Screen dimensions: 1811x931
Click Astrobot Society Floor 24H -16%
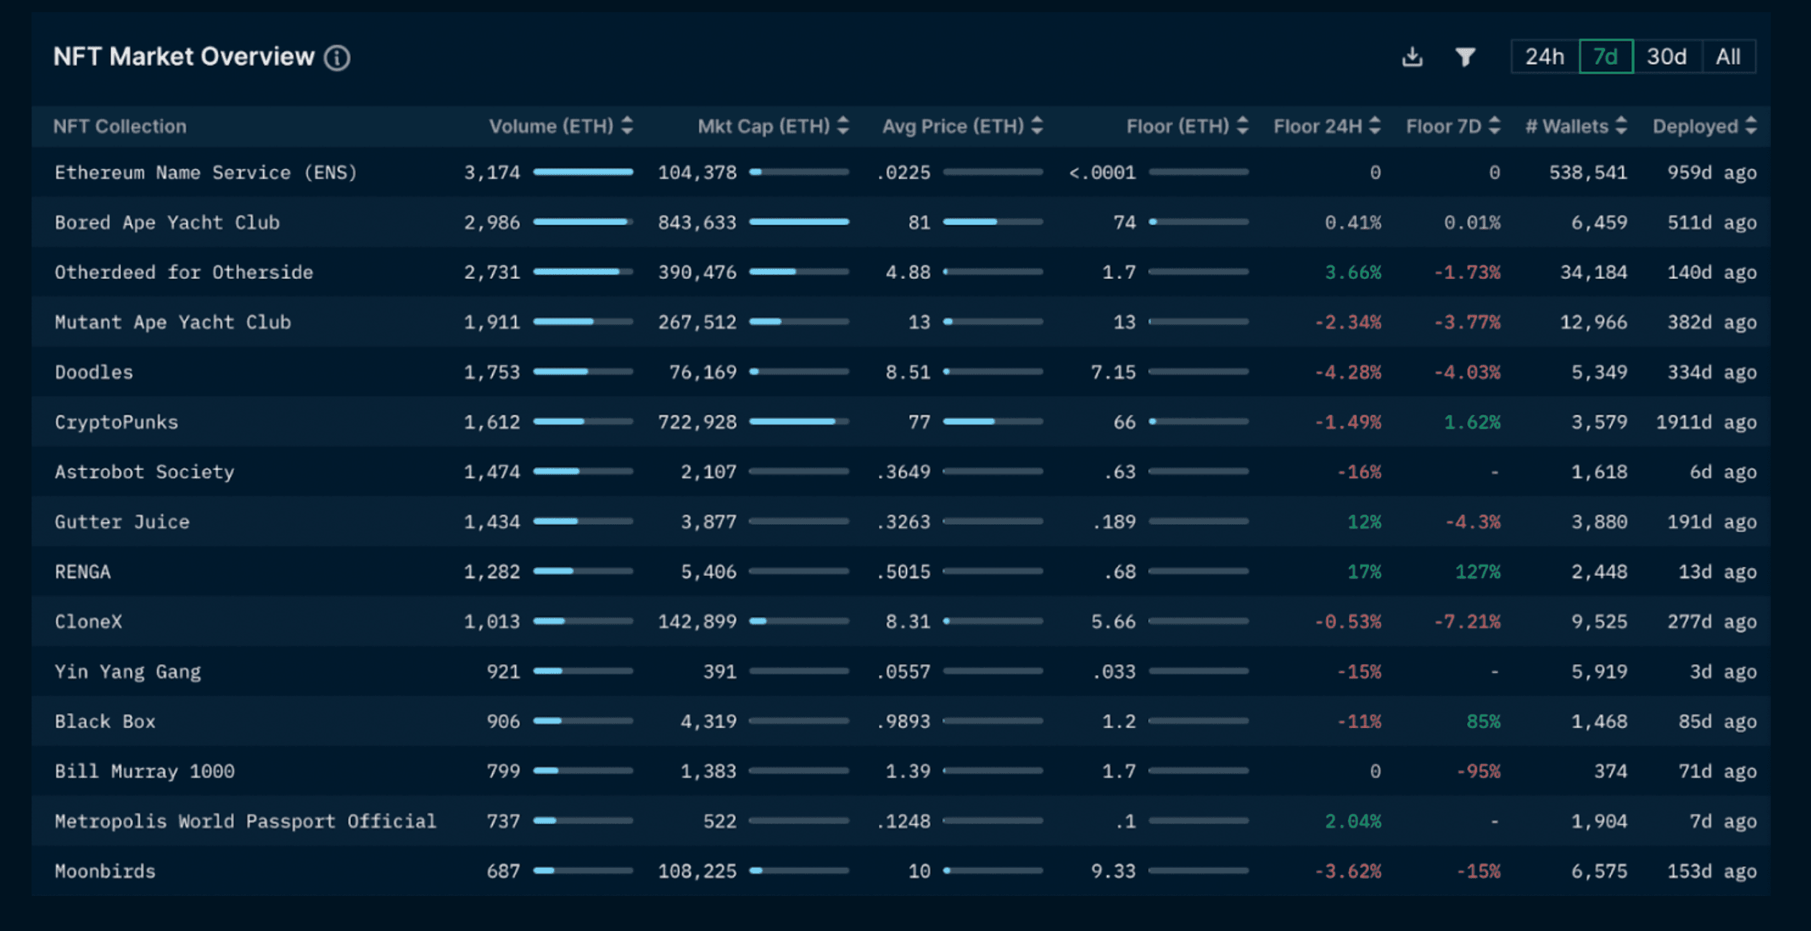[1359, 472]
